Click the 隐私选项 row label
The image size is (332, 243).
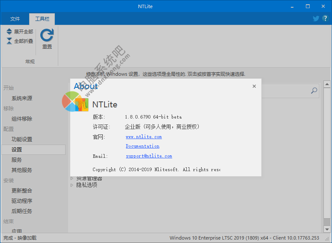[87, 185]
